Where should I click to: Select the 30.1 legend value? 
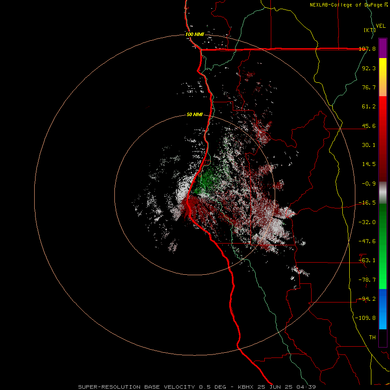click(x=369, y=145)
